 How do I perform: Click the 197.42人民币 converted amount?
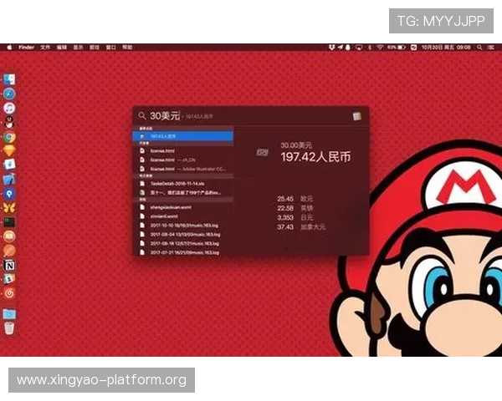(315, 157)
